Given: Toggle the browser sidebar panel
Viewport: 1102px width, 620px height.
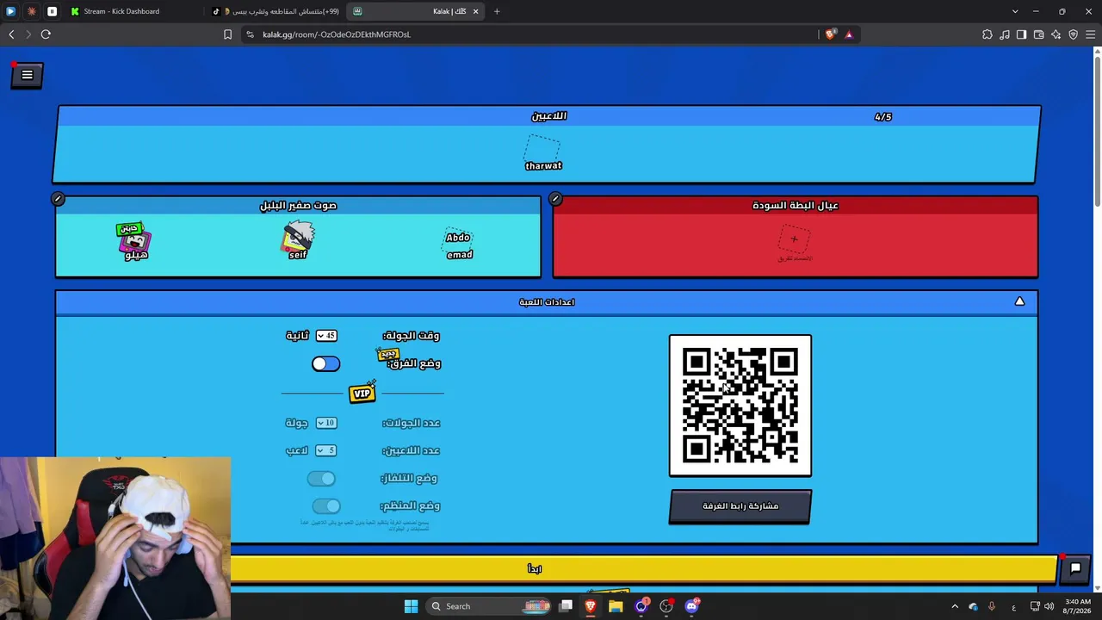Looking at the screenshot, I should click(1022, 34).
